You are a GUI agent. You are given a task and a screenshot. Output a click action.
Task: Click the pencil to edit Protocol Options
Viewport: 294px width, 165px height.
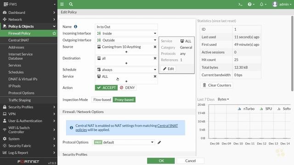click(x=159, y=143)
